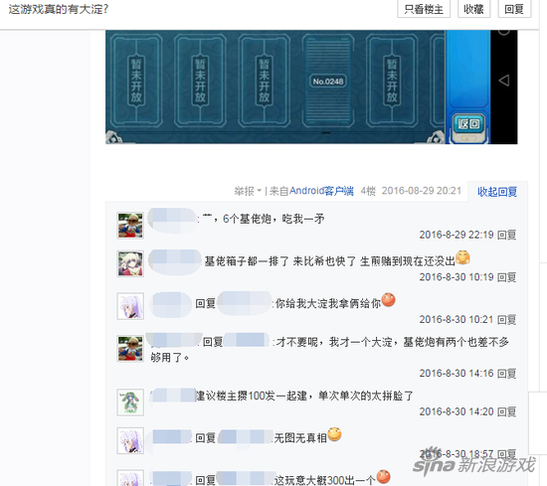Open avatar of 无图无真相 commenter
547x486 pixels.
[130, 440]
